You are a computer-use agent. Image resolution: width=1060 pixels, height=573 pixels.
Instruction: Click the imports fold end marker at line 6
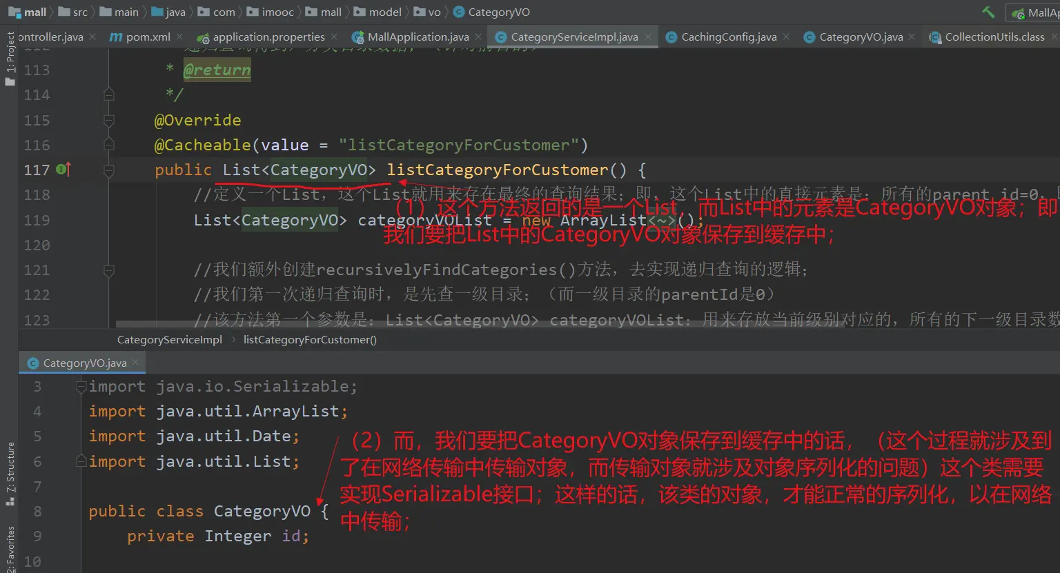81,461
